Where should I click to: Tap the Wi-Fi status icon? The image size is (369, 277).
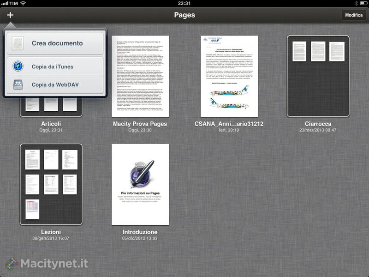(x=23, y=3)
